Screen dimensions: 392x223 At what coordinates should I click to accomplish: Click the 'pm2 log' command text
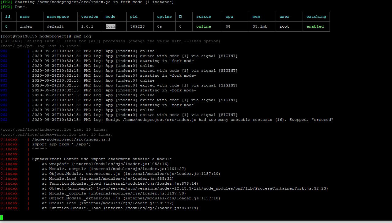pyautogui.click(x=82, y=36)
